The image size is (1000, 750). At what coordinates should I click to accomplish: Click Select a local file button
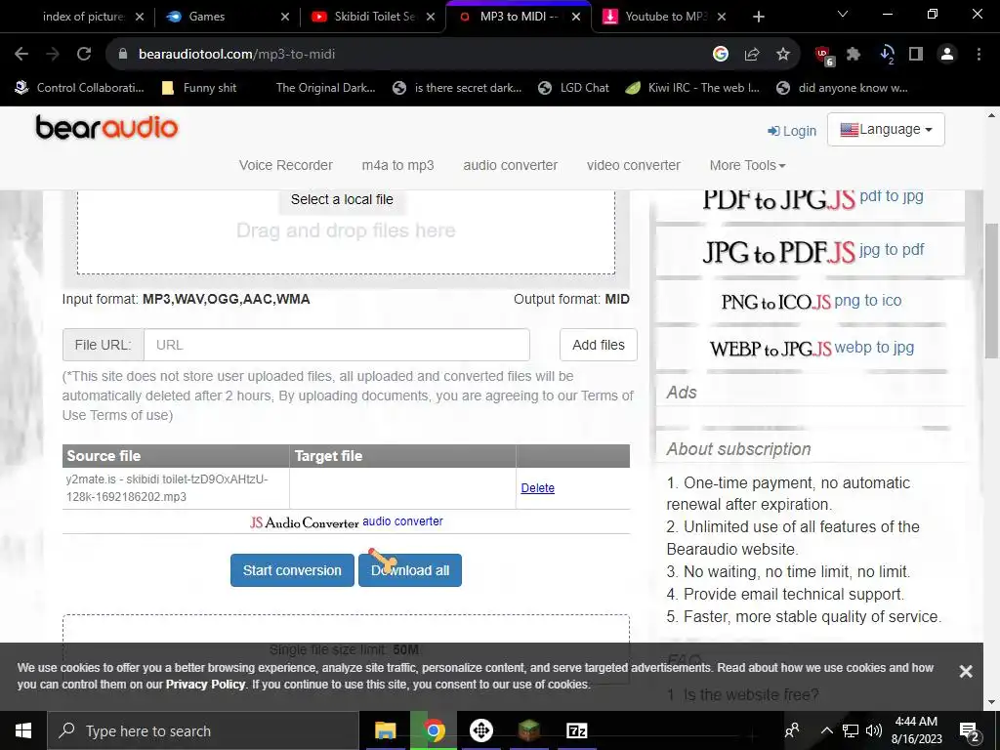coord(342,199)
